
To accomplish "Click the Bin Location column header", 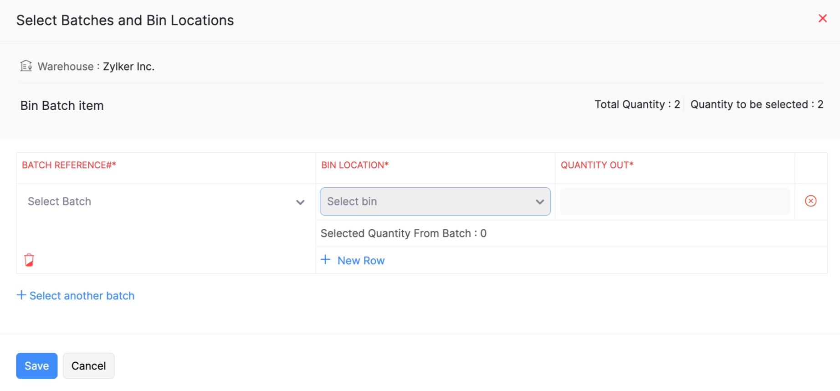I will 355,165.
